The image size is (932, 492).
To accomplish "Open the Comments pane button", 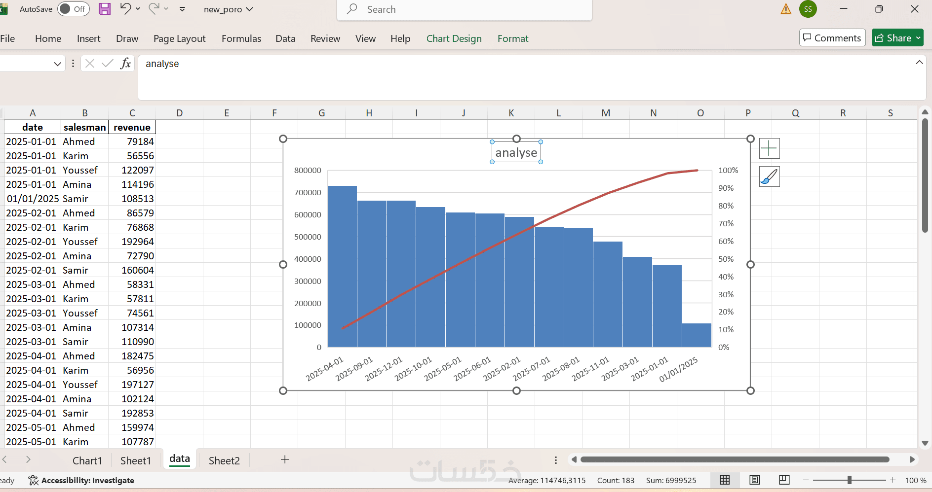I will click(x=832, y=38).
